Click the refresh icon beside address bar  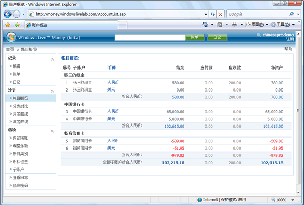click(213, 14)
